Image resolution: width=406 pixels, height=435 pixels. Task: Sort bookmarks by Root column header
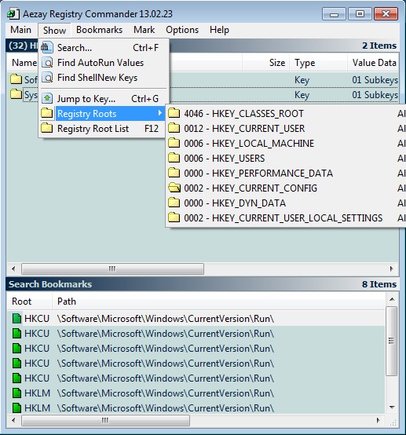tap(29, 302)
